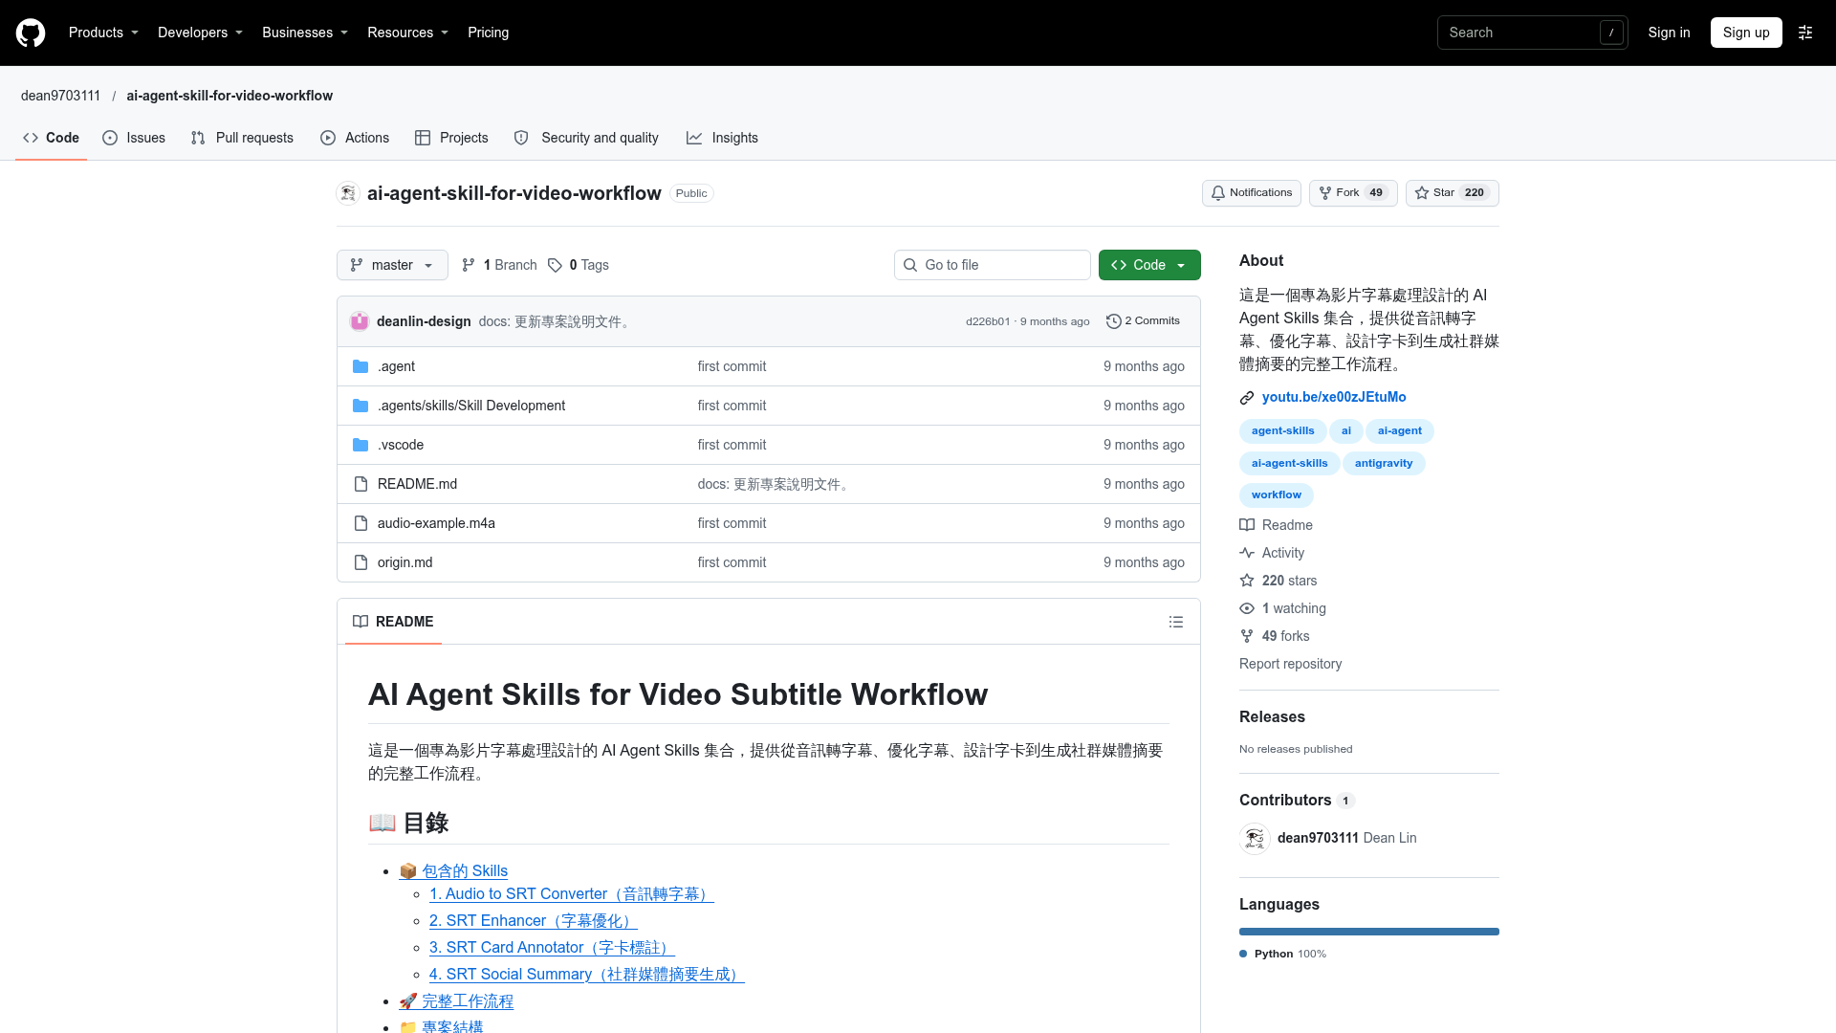
Task: Go to the GitHub homepage logo
Action: pyautogui.click(x=31, y=33)
